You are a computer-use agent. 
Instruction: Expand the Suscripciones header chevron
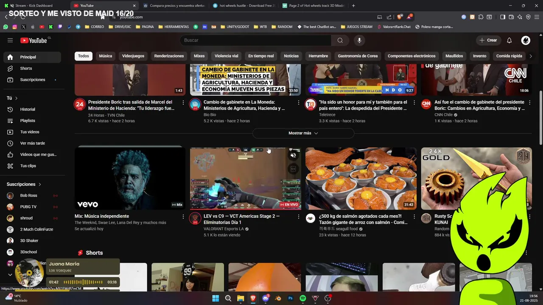tap(40, 184)
